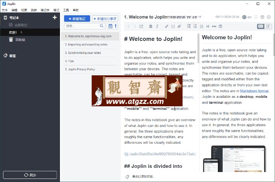Open the 笔记 (Note) menu
275x182 pixels.
pyautogui.click(x=56, y=10)
